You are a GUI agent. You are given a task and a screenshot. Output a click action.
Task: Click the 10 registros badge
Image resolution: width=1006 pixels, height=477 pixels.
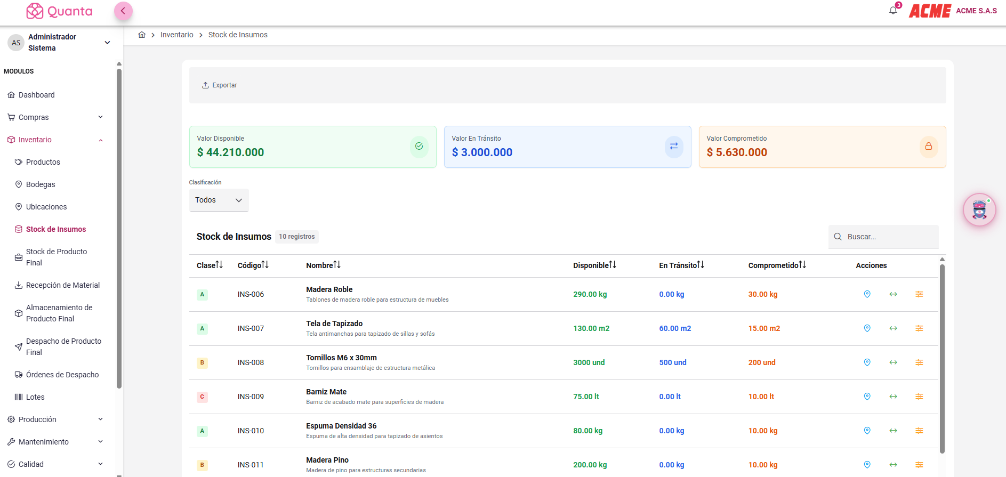click(297, 237)
